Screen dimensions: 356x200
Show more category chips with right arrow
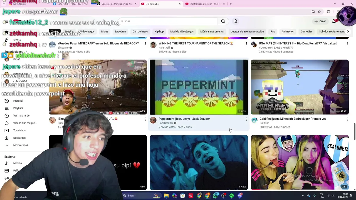348,32
